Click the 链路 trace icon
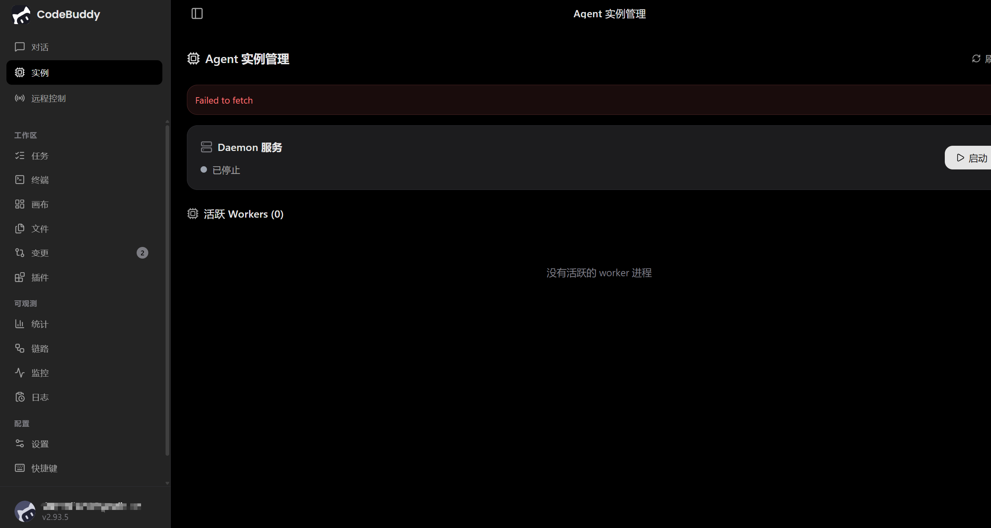The image size is (991, 528). click(20, 348)
